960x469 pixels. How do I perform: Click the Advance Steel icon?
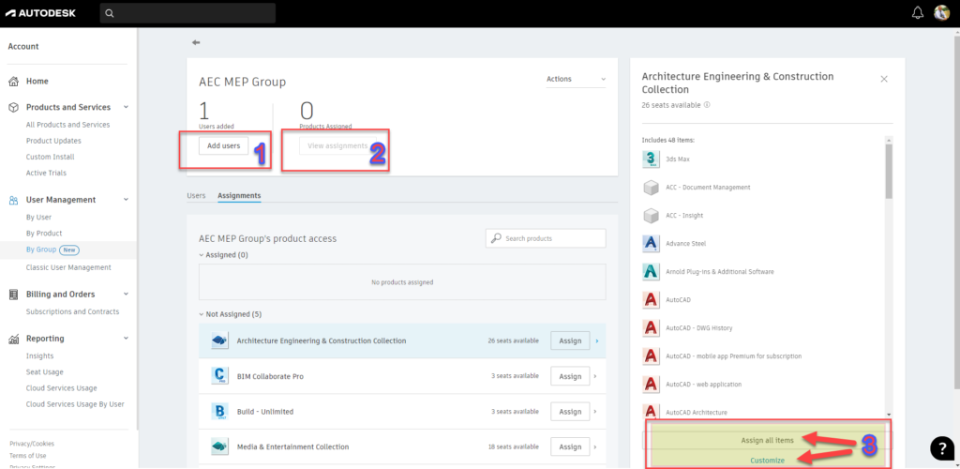click(651, 243)
